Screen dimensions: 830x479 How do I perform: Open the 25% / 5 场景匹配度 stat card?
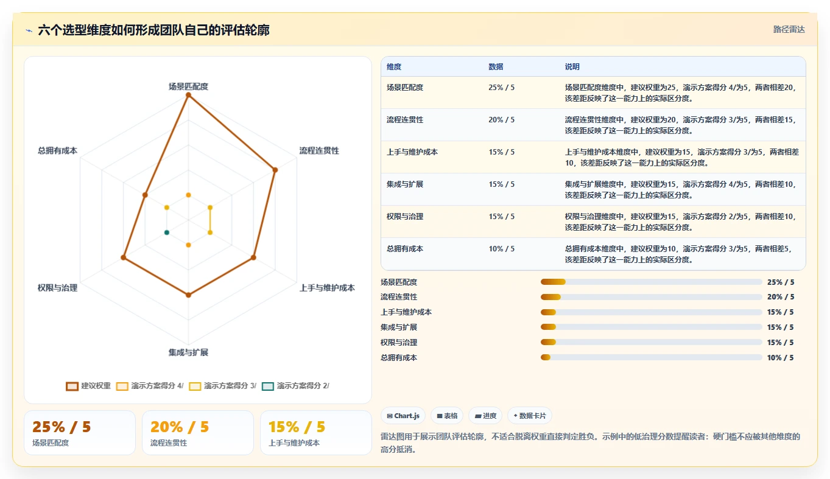point(79,433)
